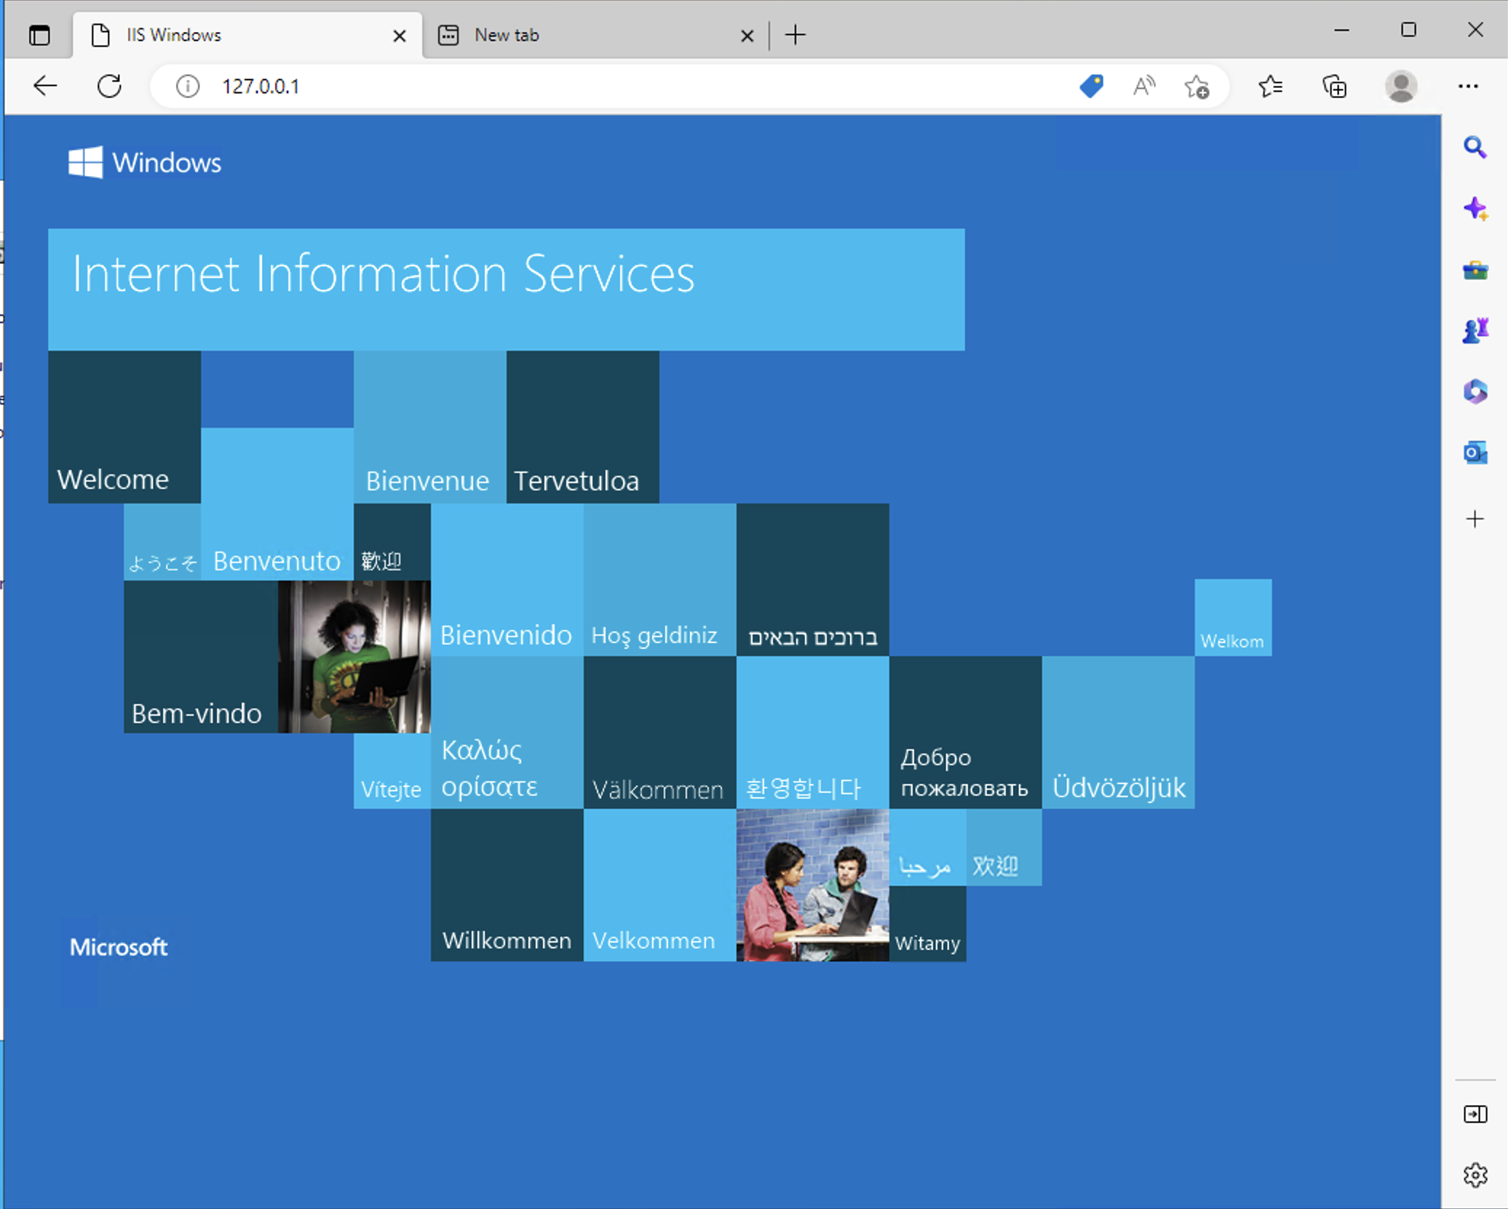
Task: Toggle sidebar visibility at bottom
Action: [x=1475, y=1114]
